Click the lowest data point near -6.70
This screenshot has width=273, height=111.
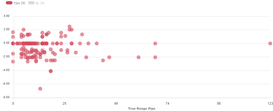(x=40, y=89)
